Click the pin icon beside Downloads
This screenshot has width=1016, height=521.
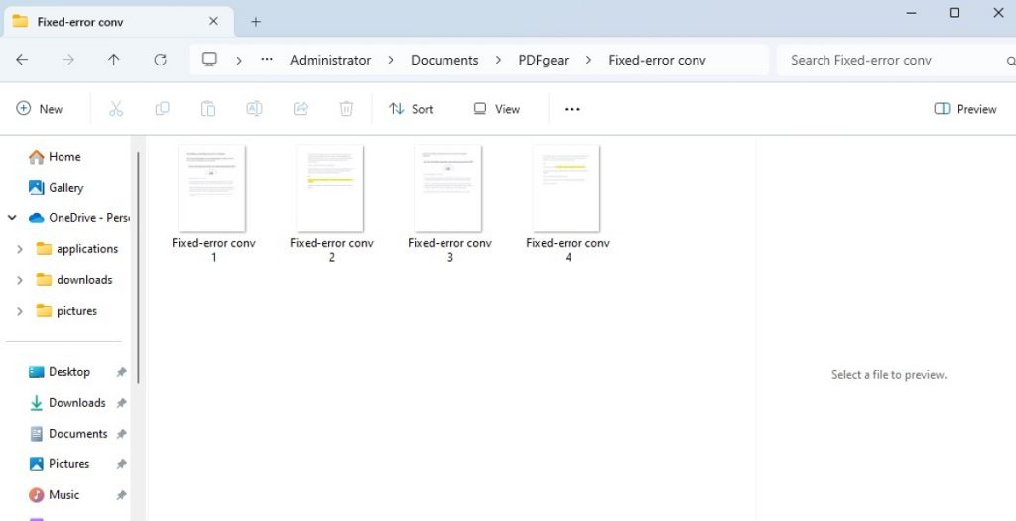(121, 403)
